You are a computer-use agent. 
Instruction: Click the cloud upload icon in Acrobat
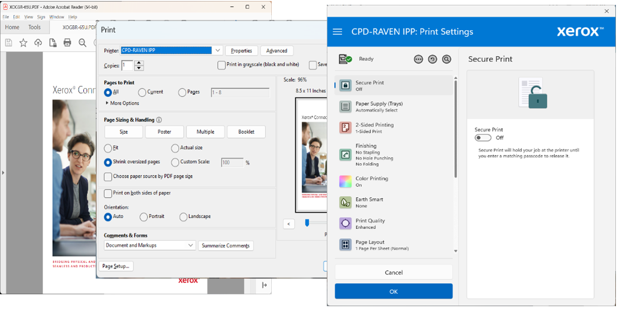38,43
